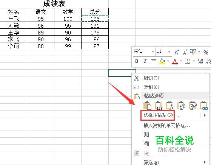211x165 pixels.
Task: Decrease font size with small A icon
Action: 185,52
